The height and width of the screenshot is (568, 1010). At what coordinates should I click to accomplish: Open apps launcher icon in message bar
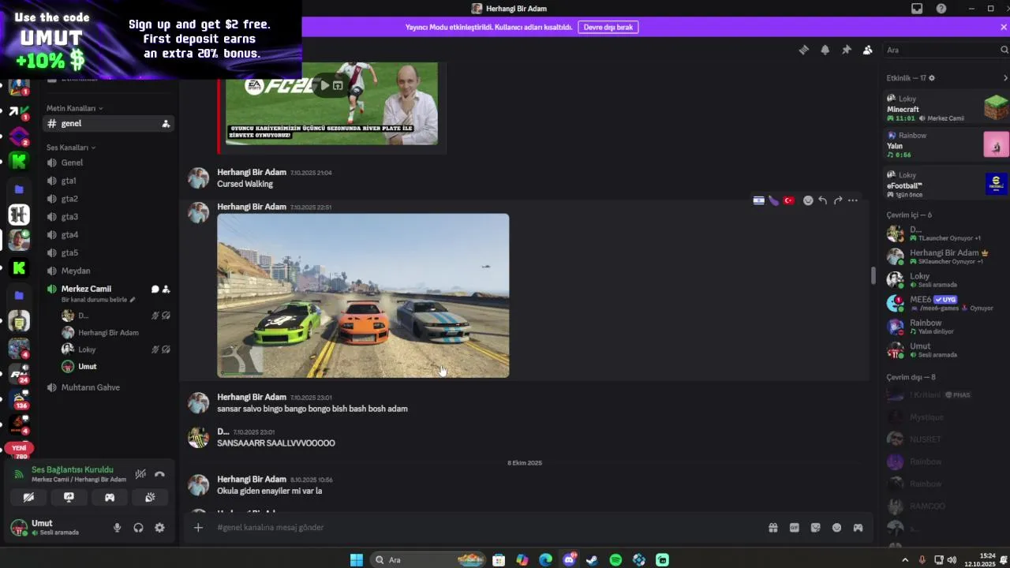[858, 528]
